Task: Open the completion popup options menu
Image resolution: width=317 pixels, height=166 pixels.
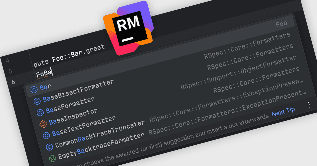Action: click(309, 105)
